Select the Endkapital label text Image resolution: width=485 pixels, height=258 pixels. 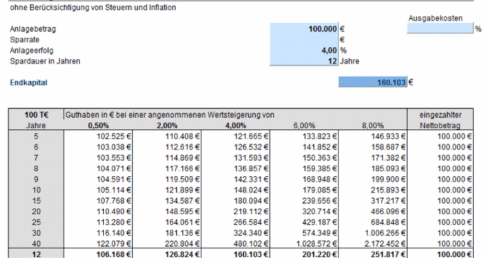coord(29,82)
